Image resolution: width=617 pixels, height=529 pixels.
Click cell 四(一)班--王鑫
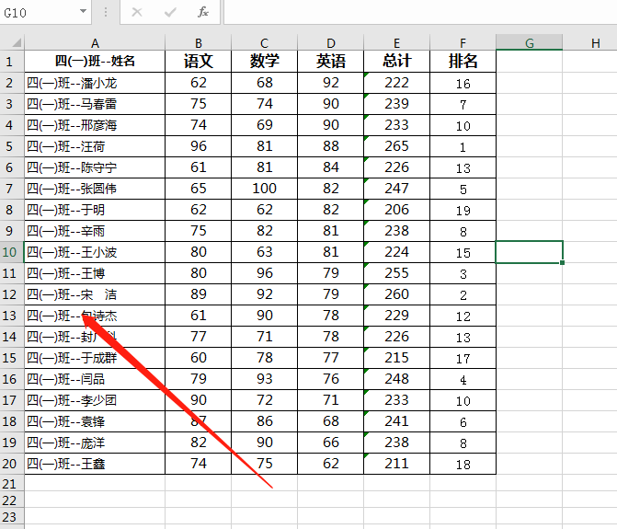pos(95,464)
